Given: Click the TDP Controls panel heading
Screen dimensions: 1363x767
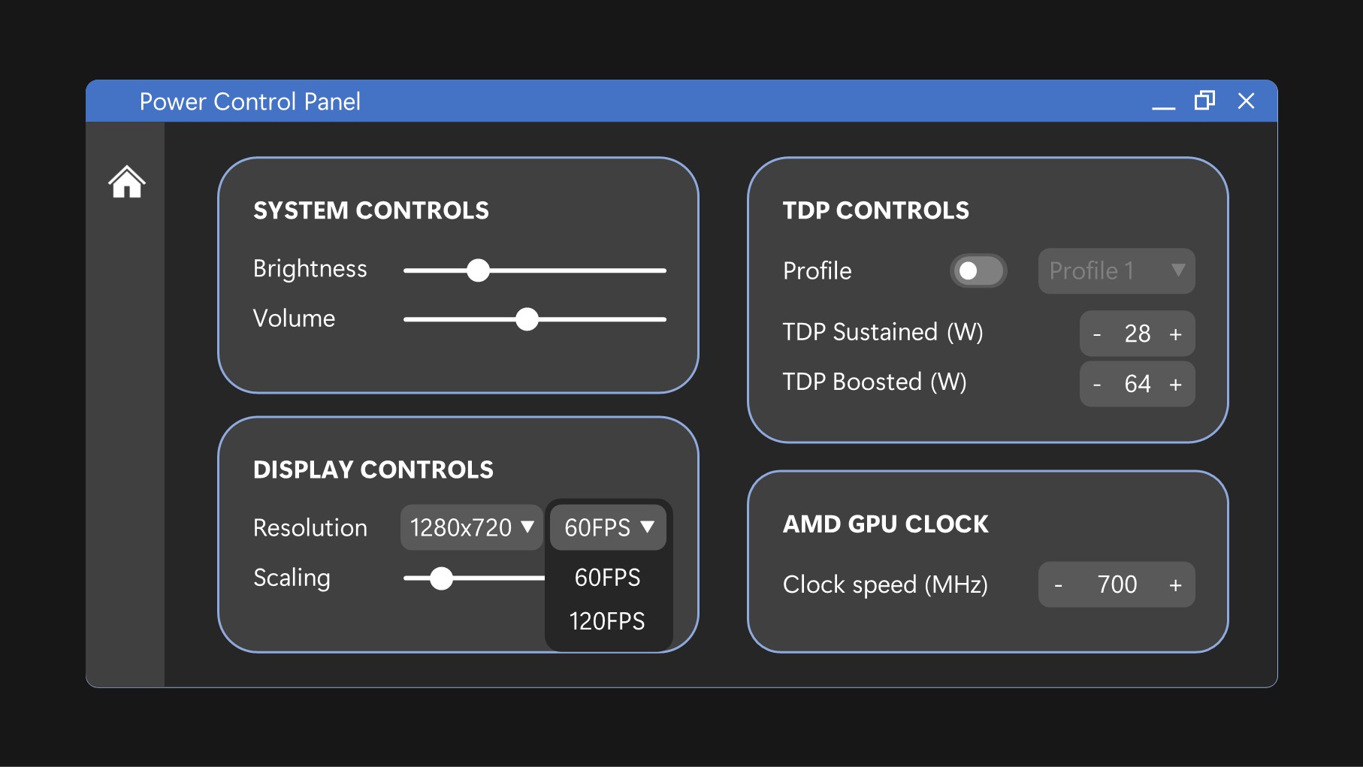Looking at the screenshot, I should [875, 210].
